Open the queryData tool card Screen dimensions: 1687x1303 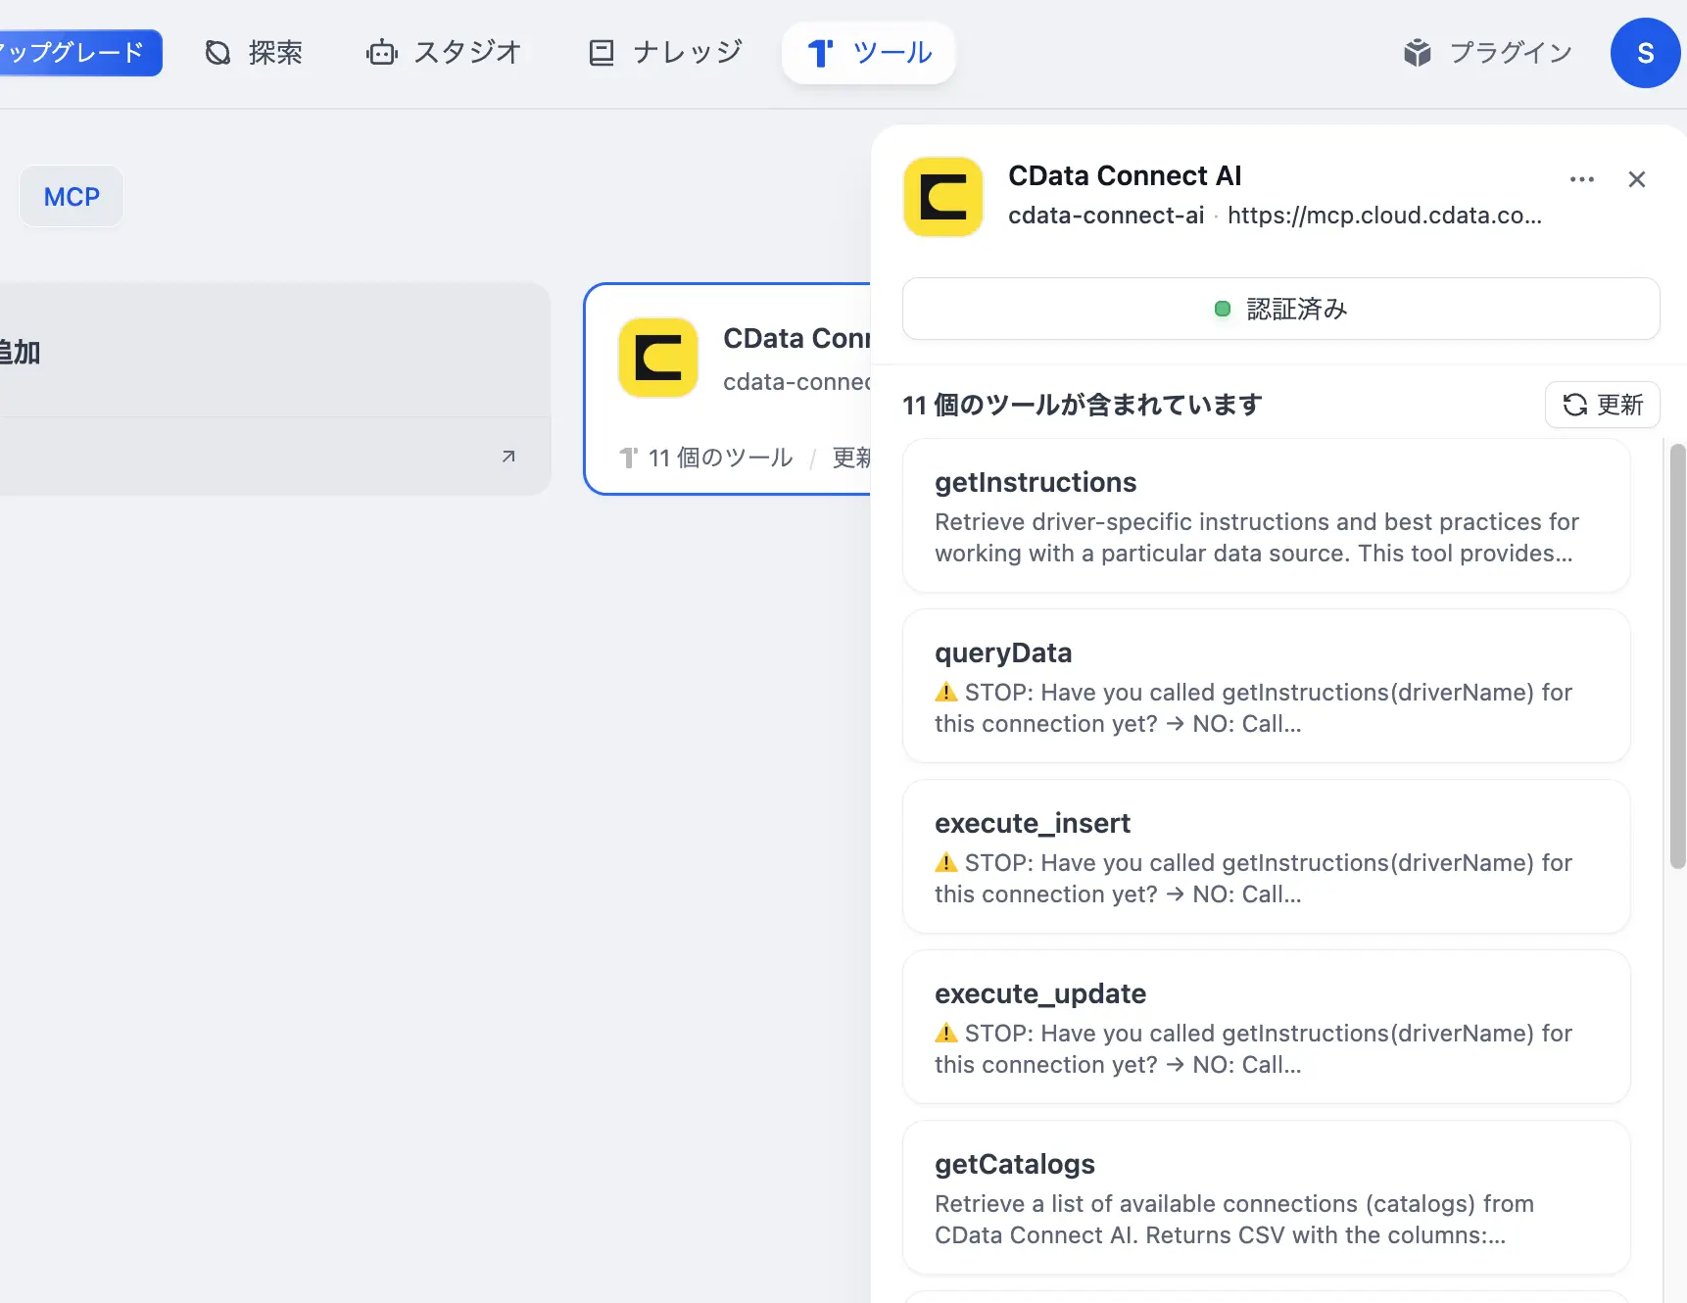(1266, 686)
